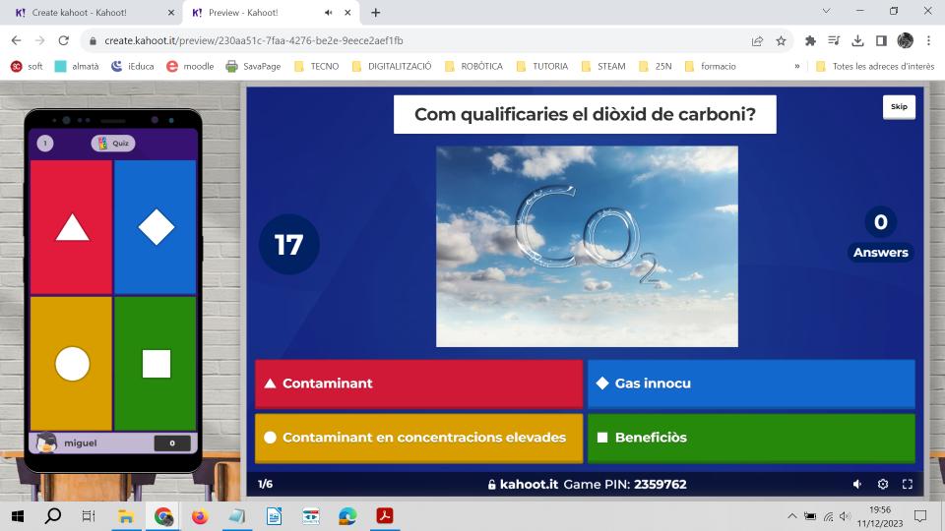Screen dimensions: 945x531
Task: Click the Kahoot volume speaker icon
Action: [858, 484]
